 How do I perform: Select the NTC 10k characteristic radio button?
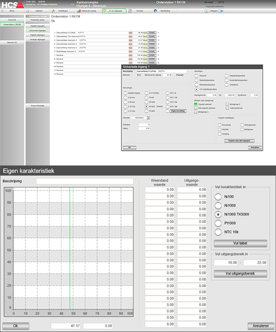pos(218,232)
